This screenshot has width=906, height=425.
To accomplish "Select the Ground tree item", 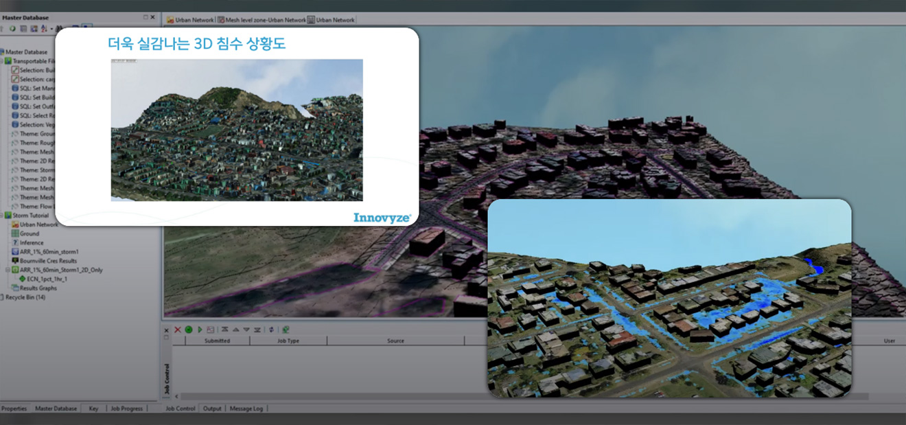I will [x=25, y=233].
